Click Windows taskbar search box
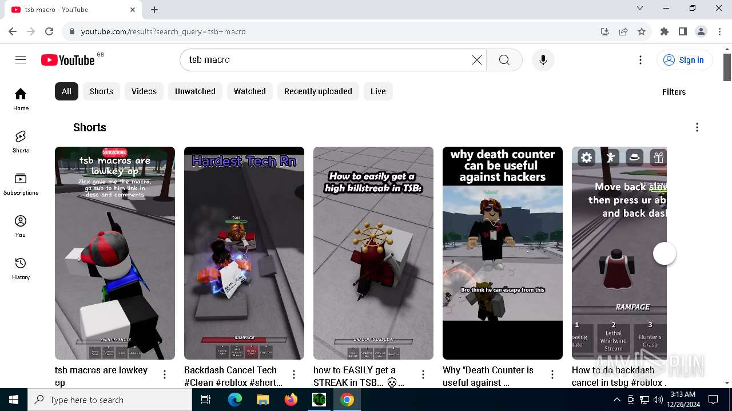Screen dimensions: 732x411 (x=110, y=400)
